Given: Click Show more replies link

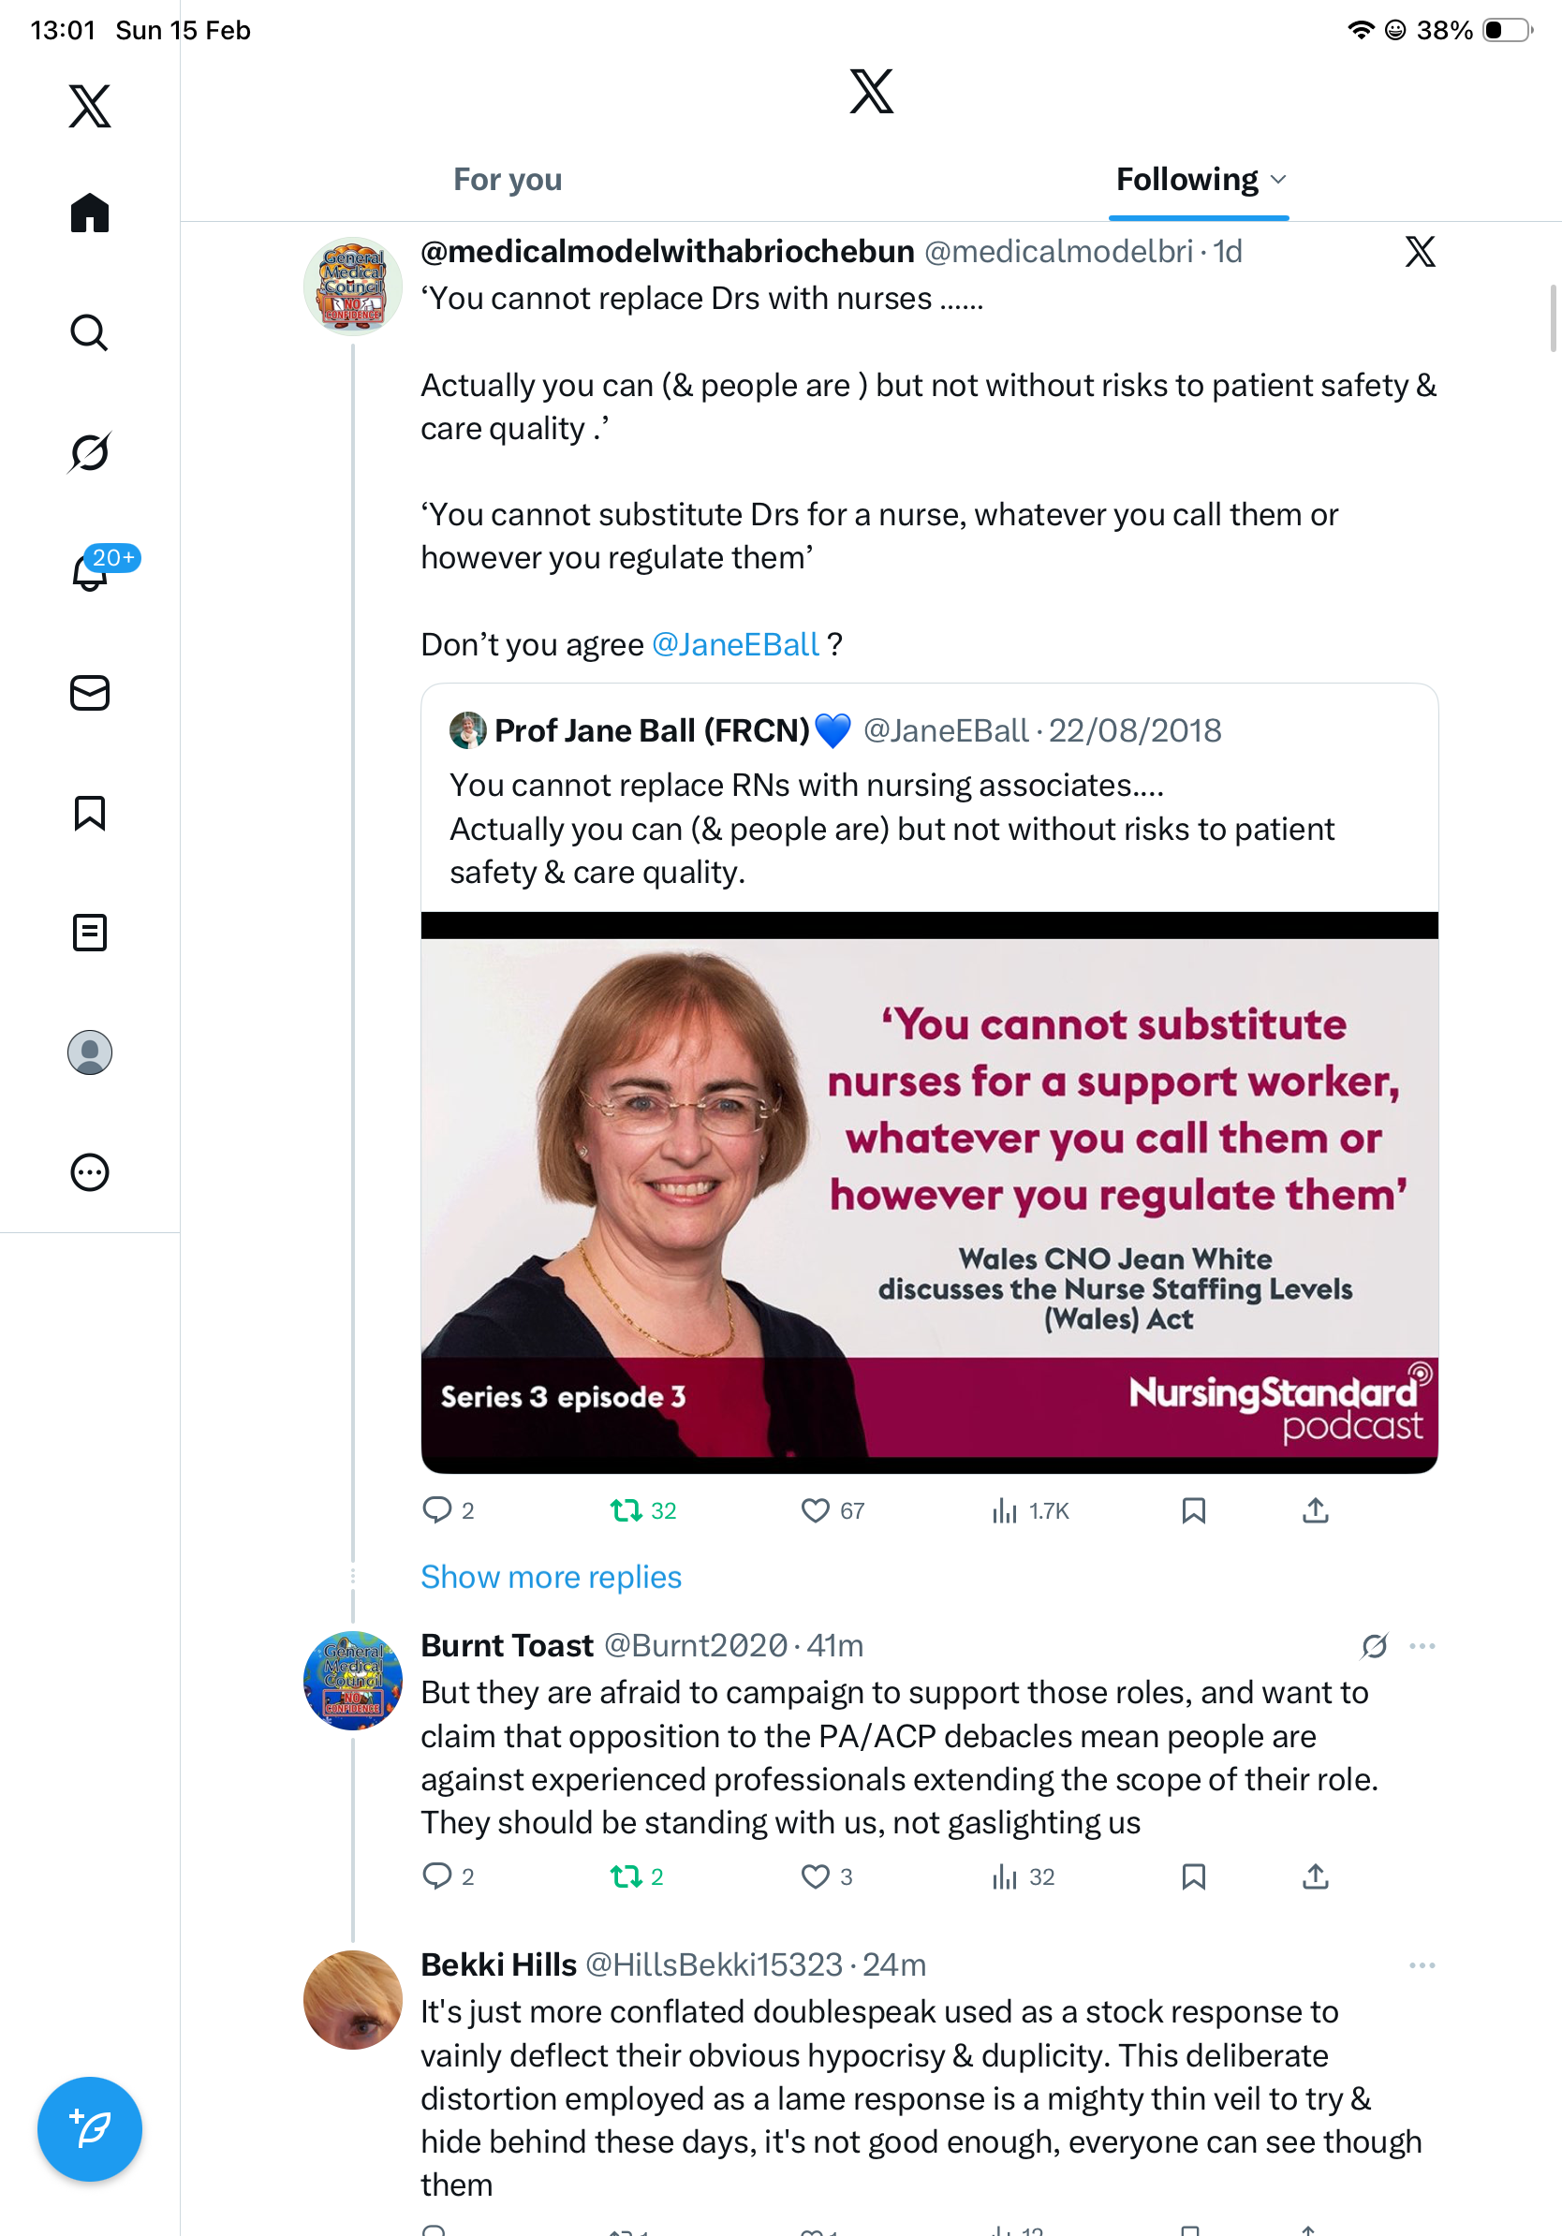Looking at the screenshot, I should click(x=552, y=1577).
